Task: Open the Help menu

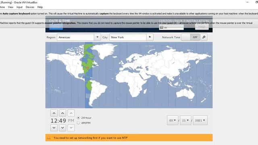Action: [40, 7]
